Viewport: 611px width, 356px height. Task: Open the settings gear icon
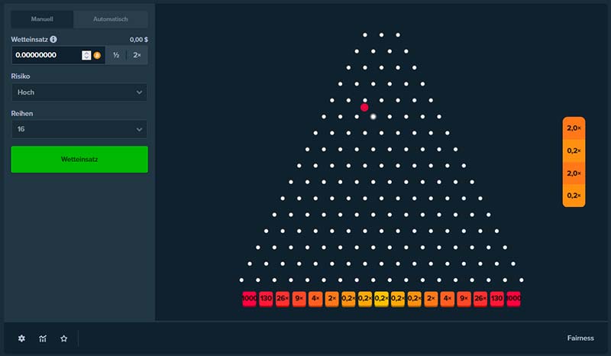pyautogui.click(x=21, y=338)
